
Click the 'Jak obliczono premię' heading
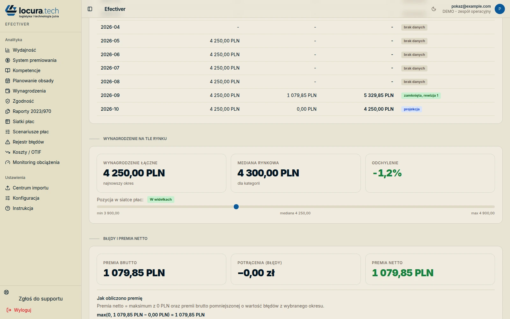point(120,298)
